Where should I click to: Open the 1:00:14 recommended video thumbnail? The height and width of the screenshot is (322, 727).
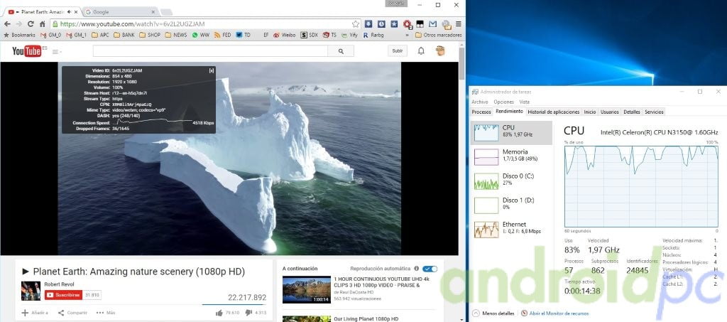point(307,289)
